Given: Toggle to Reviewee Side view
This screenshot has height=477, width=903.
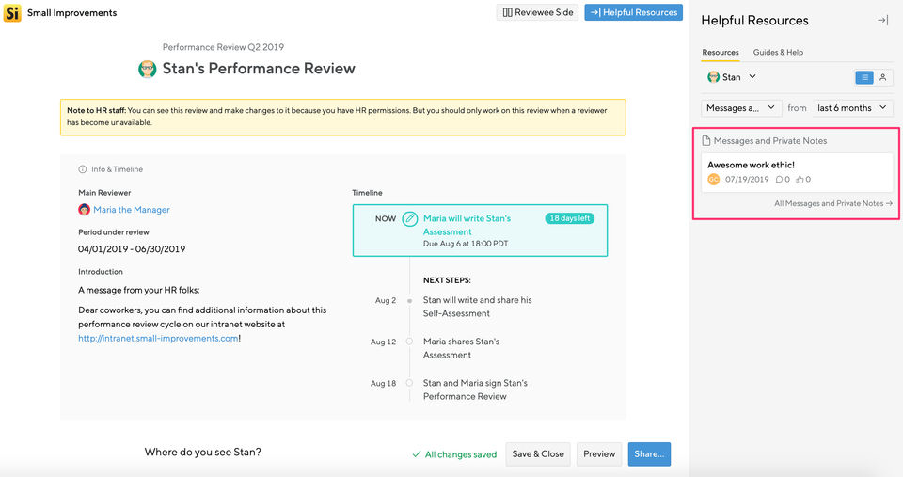Looking at the screenshot, I should [x=537, y=13].
